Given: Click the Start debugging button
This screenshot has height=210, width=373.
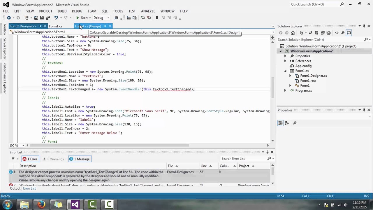Looking at the screenshot, I should pos(82,18).
